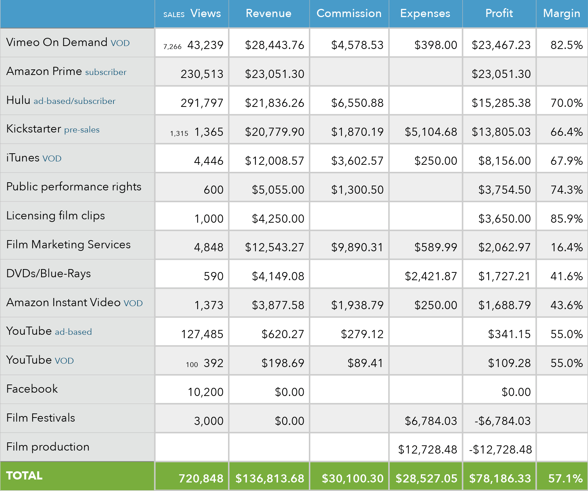Click the $589.99 expenses cell
Screen dimensions: 588x491
[426, 245]
